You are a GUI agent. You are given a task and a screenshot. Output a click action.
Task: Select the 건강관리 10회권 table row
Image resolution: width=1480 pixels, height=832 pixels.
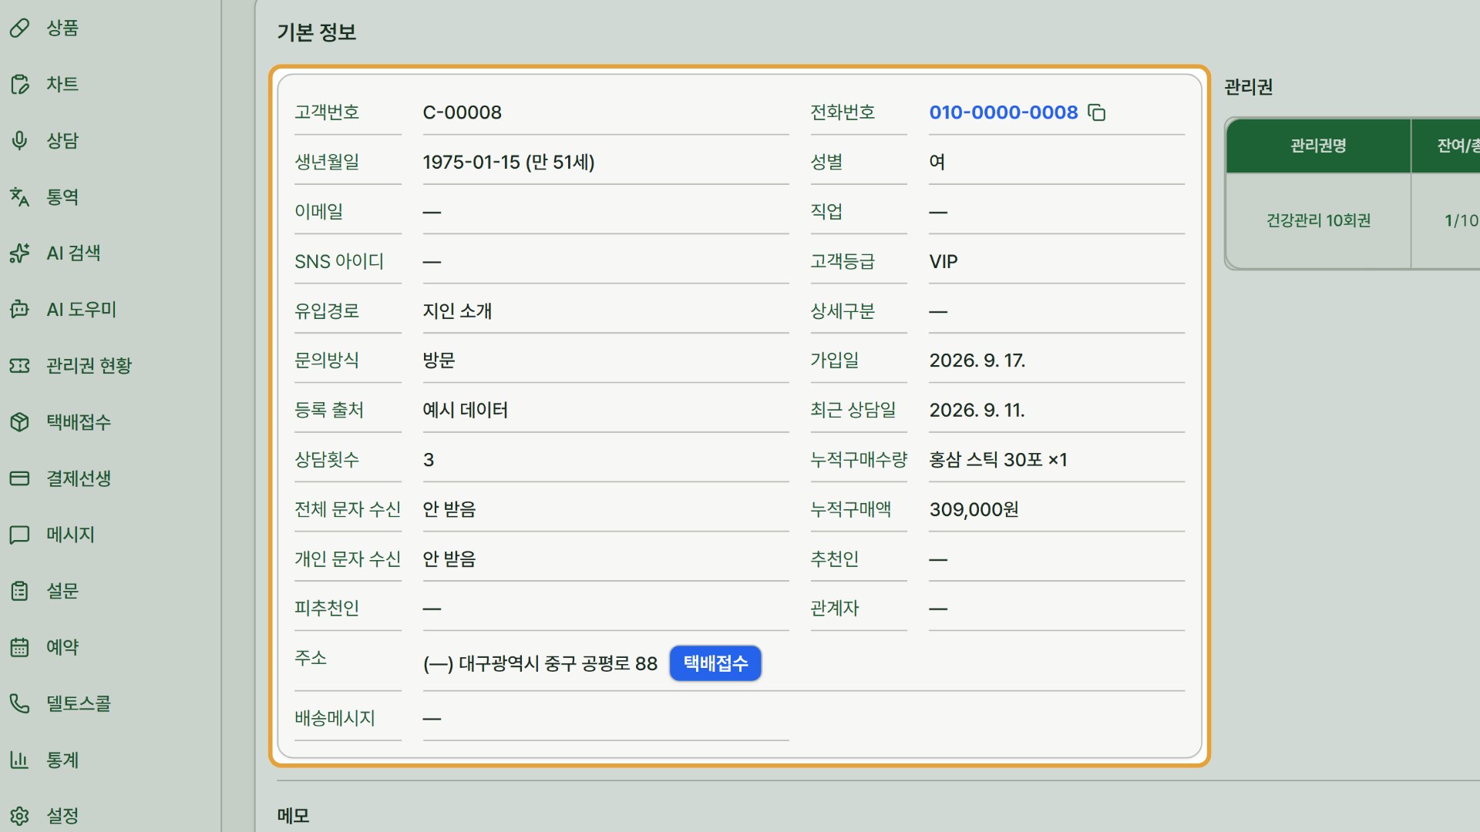tap(1353, 220)
